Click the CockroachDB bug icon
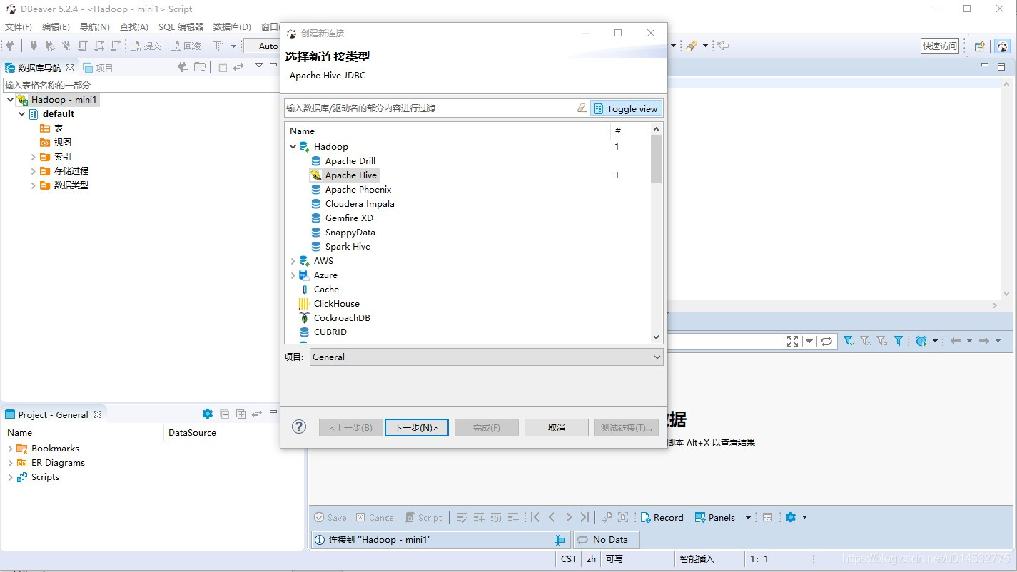The height and width of the screenshot is (572, 1017). (304, 317)
